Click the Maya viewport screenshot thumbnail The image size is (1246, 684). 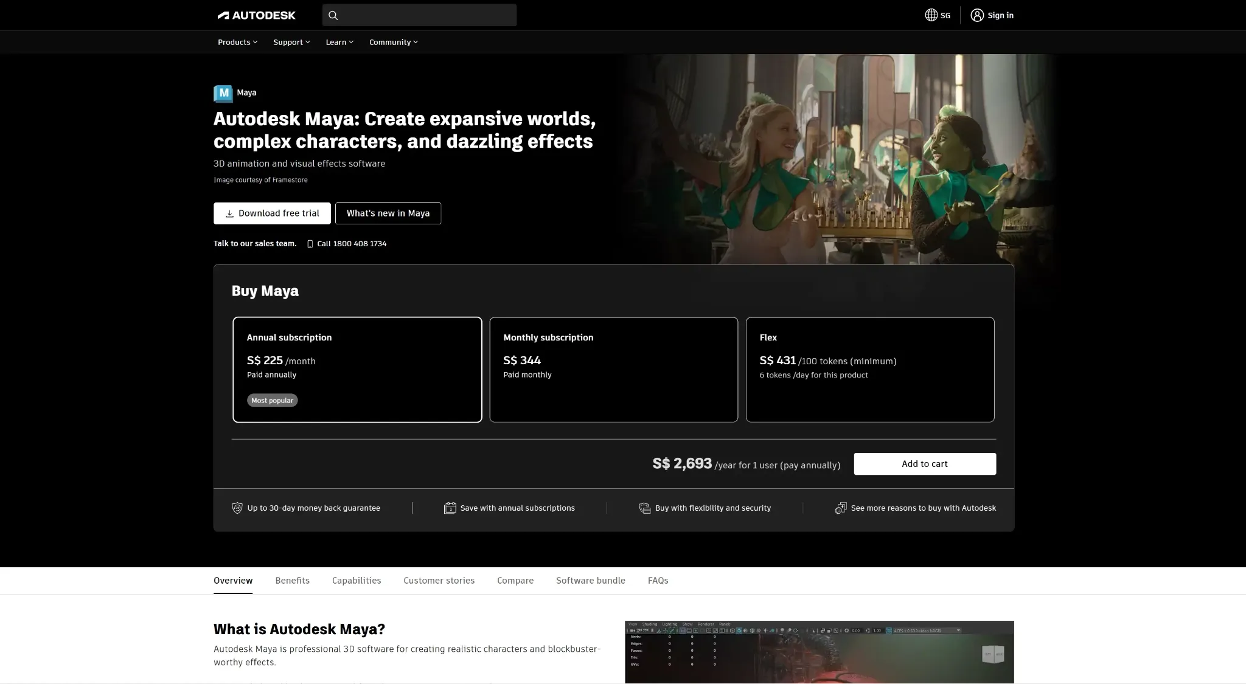point(819,652)
